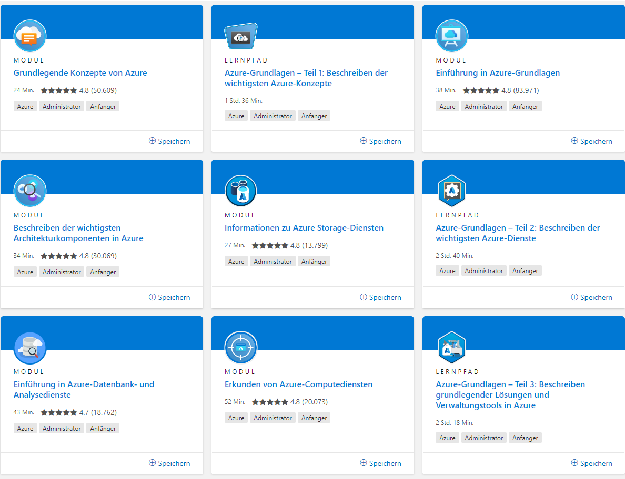Click the Azure-Grundlagen Teil 1 learning path badge

(241, 36)
